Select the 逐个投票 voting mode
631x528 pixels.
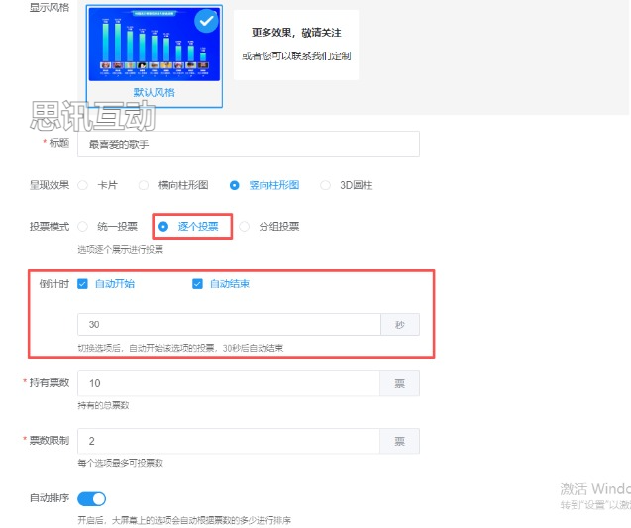click(163, 226)
